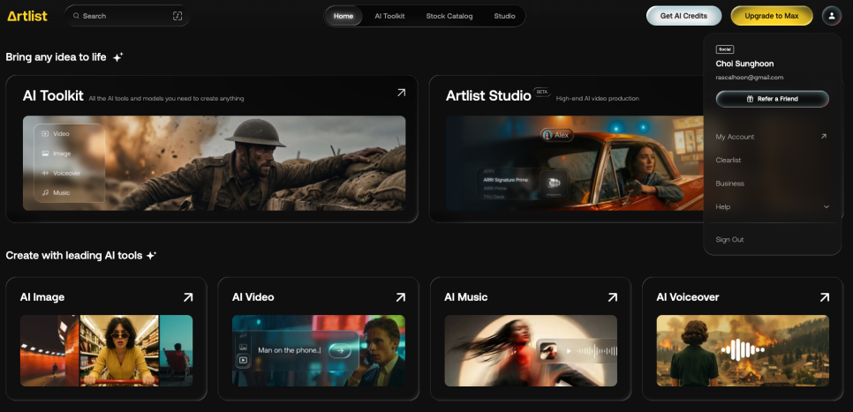Image resolution: width=853 pixels, height=412 pixels.
Task: Open AI Video arrow icon
Action: 400,297
